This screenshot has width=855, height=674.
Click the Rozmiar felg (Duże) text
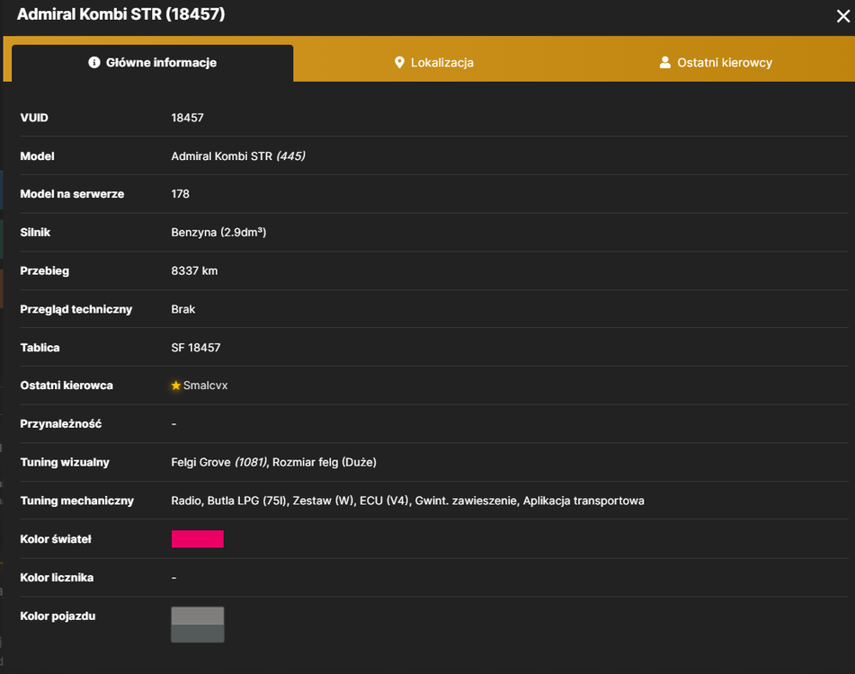pyautogui.click(x=325, y=463)
